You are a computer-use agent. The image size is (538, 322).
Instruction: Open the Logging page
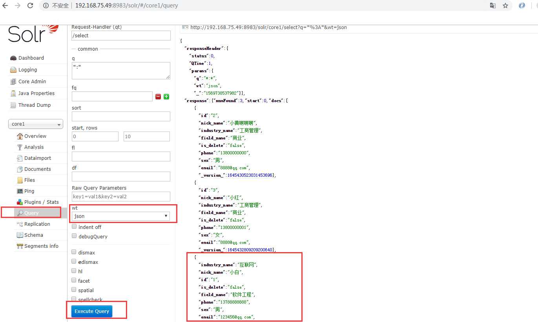[27, 70]
